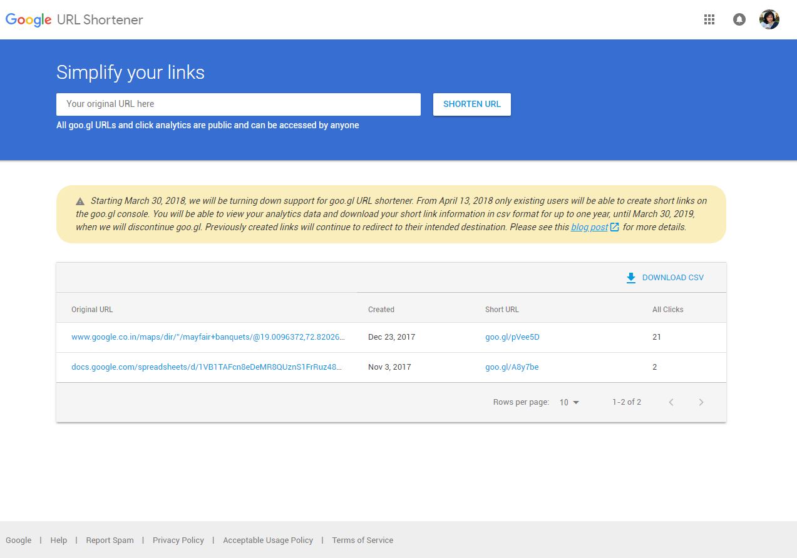The image size is (797, 558).
Task: Click the Google logo in the header
Action: 29,19
